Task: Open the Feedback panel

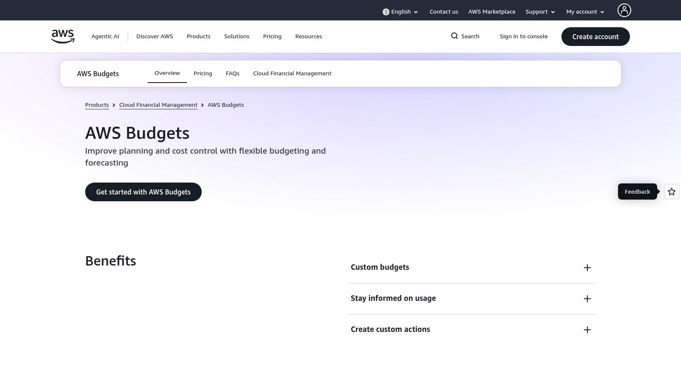Action: click(637, 191)
